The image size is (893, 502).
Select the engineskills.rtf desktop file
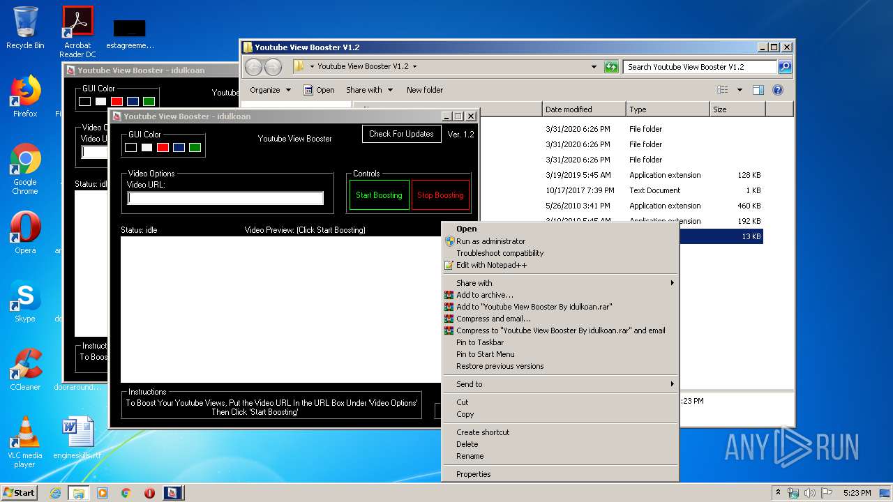(x=77, y=438)
